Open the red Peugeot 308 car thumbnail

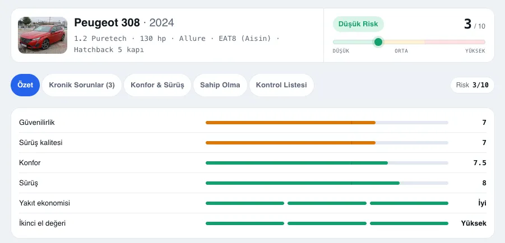pyautogui.click(x=43, y=35)
